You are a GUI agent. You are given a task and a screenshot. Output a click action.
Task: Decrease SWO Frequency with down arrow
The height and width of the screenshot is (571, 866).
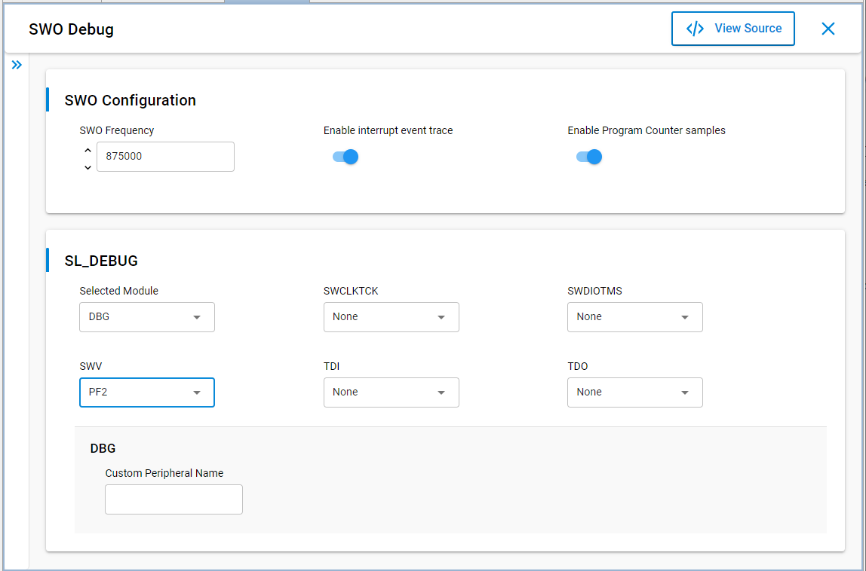[88, 167]
